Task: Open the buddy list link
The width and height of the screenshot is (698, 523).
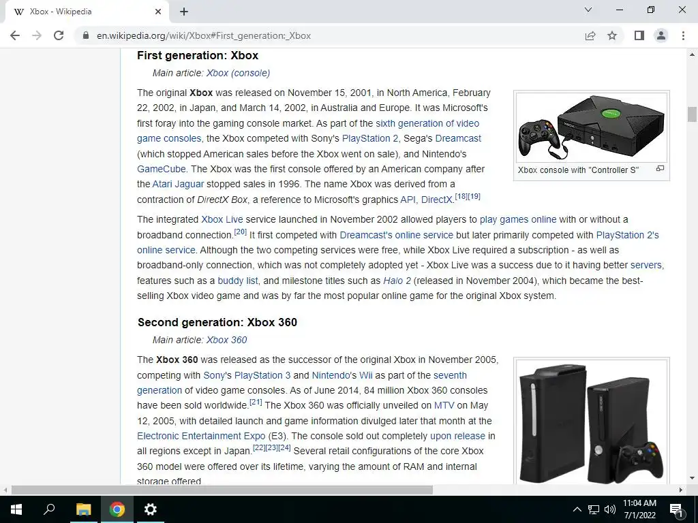Action: 238,281
